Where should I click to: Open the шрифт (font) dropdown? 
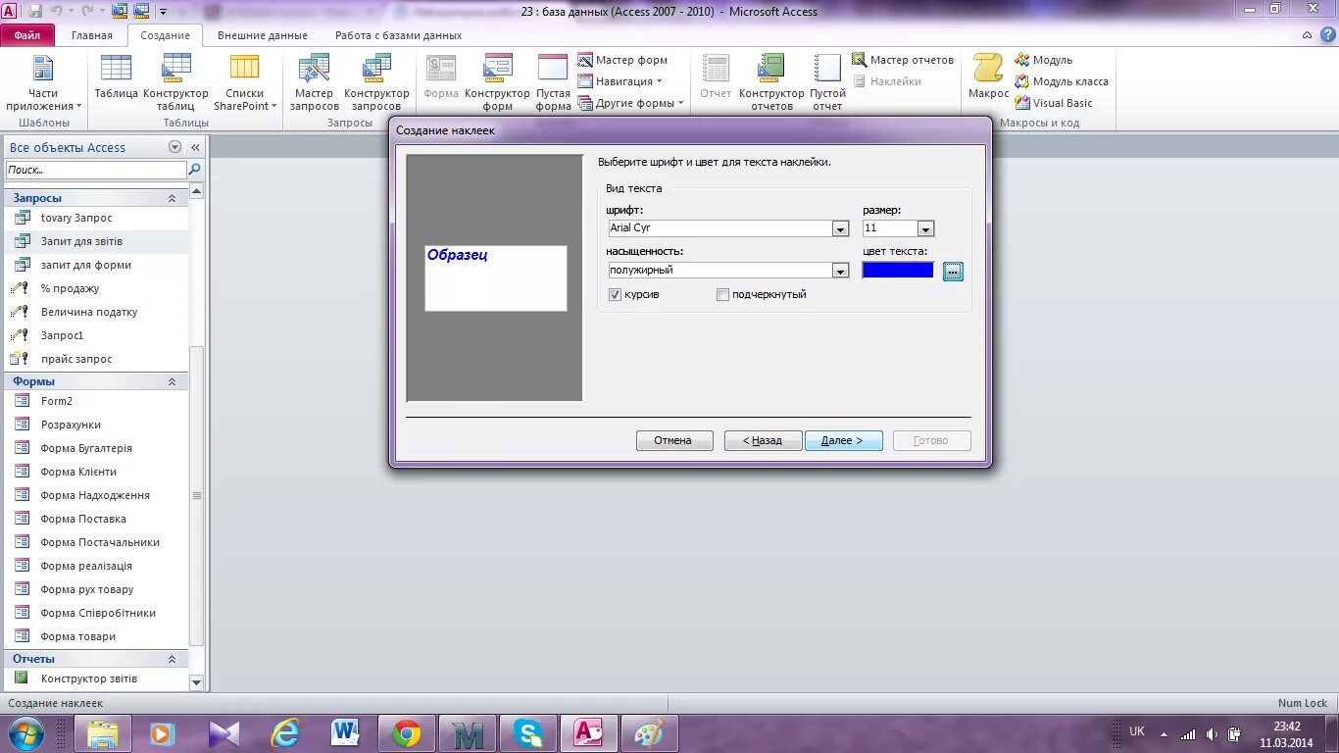tap(840, 228)
